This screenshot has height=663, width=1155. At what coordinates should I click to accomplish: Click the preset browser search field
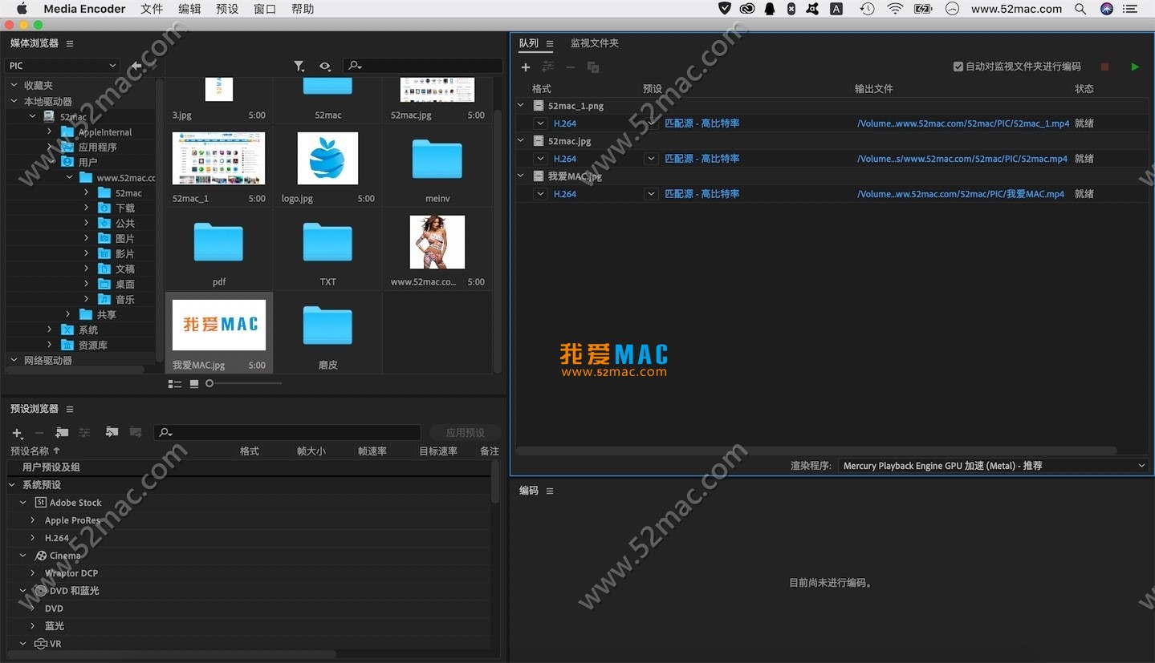pos(287,433)
